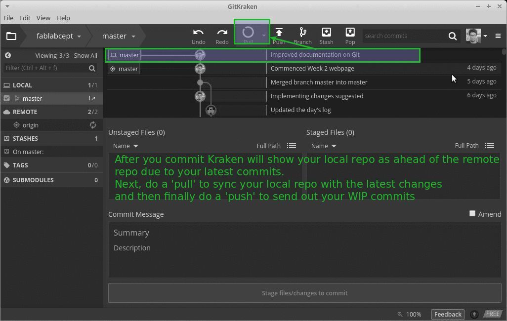Toggle the local master branch checkbox

[6, 98]
